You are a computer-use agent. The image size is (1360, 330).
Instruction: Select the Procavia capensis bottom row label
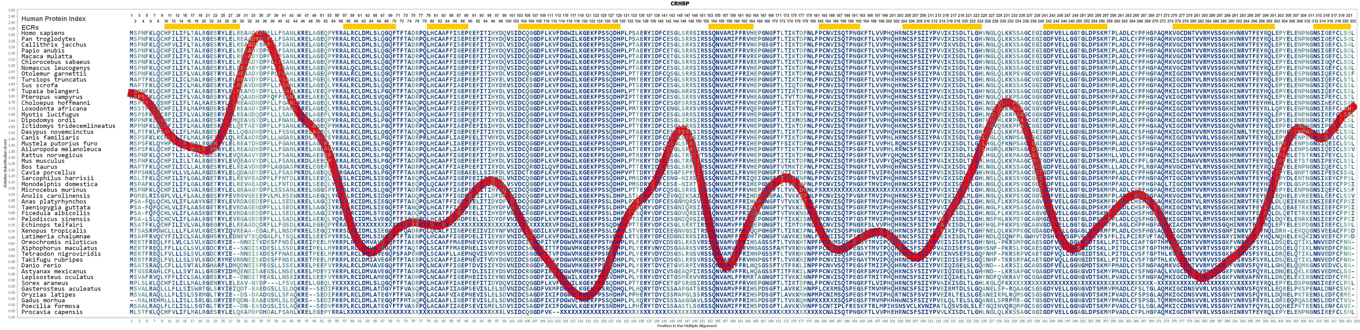(52, 312)
